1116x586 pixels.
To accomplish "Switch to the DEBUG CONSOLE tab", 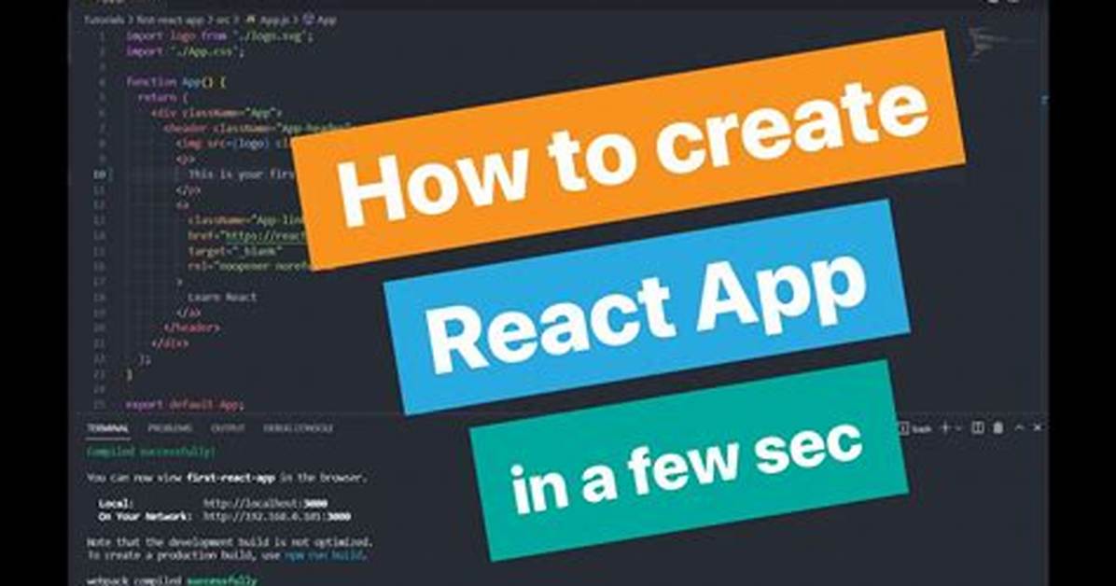I will [299, 428].
